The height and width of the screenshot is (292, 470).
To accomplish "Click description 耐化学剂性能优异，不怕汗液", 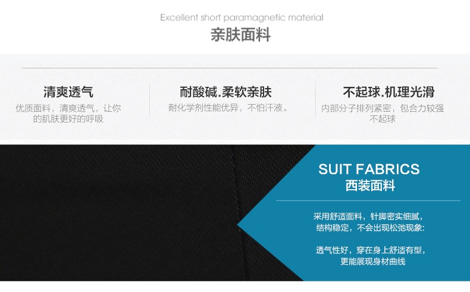I will pyautogui.click(x=227, y=108).
